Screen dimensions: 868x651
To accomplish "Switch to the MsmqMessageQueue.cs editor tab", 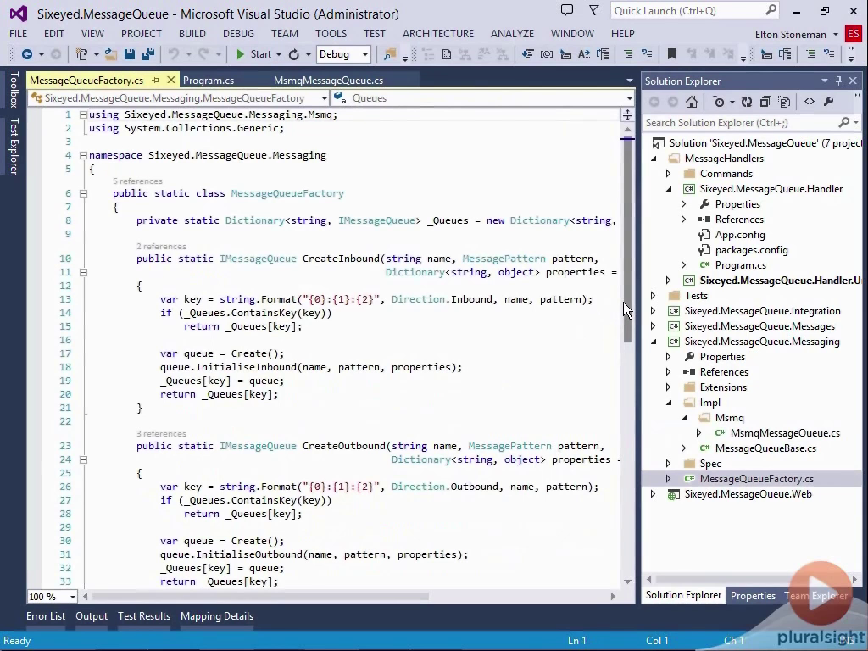I will coord(328,81).
